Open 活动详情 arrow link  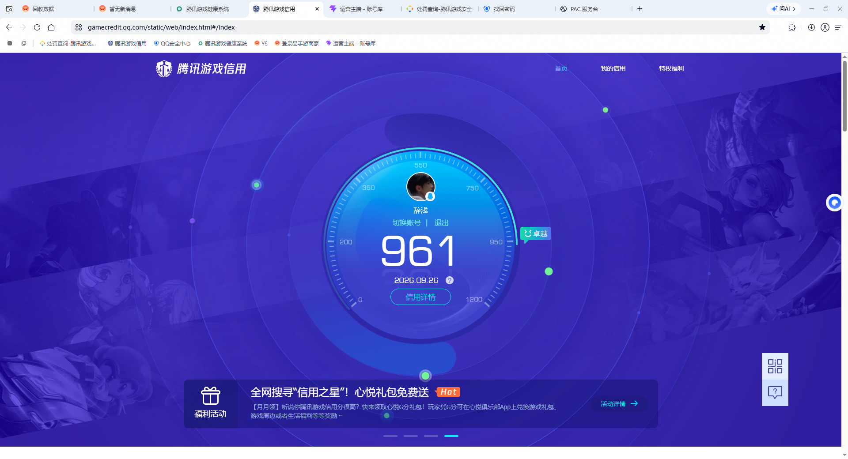click(x=619, y=404)
